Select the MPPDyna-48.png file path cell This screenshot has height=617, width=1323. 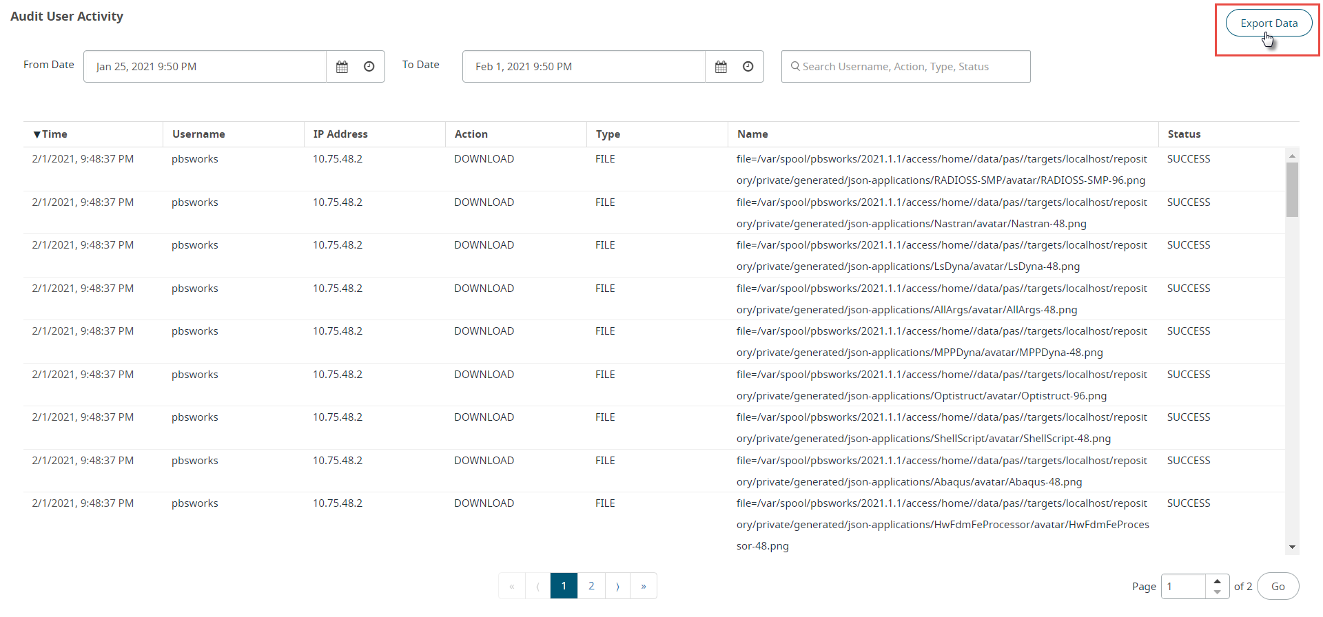[942, 342]
